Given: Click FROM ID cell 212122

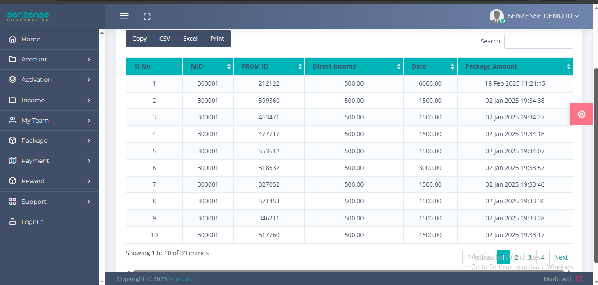Looking at the screenshot, I should click(x=269, y=83).
